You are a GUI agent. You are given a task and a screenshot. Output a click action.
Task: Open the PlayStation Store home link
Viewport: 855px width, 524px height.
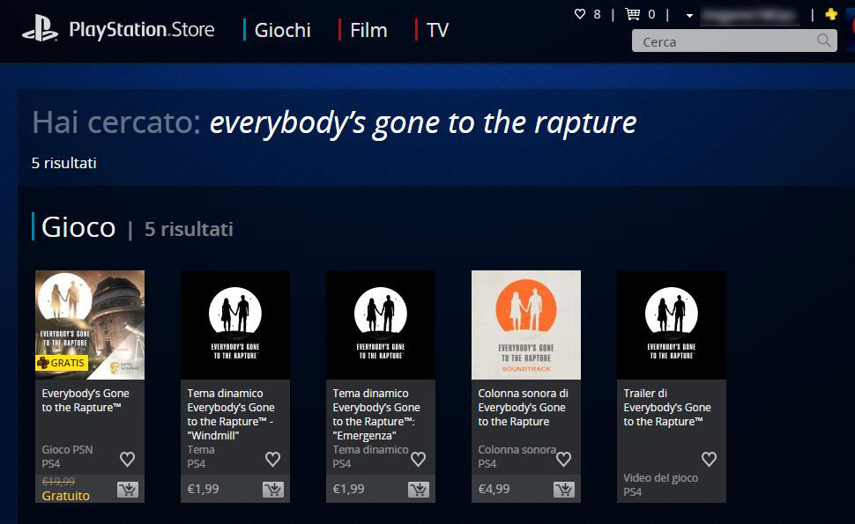[x=142, y=29]
